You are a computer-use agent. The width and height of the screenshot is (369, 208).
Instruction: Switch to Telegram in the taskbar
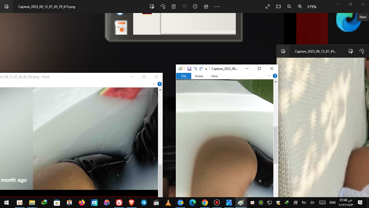144,203
